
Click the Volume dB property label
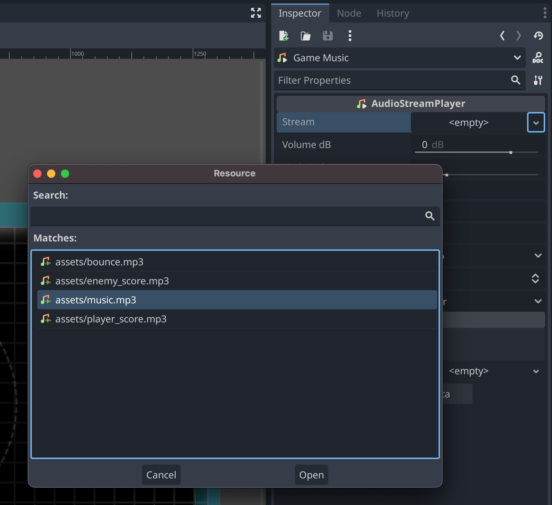pyautogui.click(x=306, y=145)
